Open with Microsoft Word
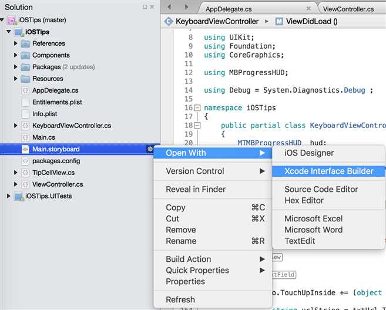The image size is (386, 310). (x=328, y=230)
